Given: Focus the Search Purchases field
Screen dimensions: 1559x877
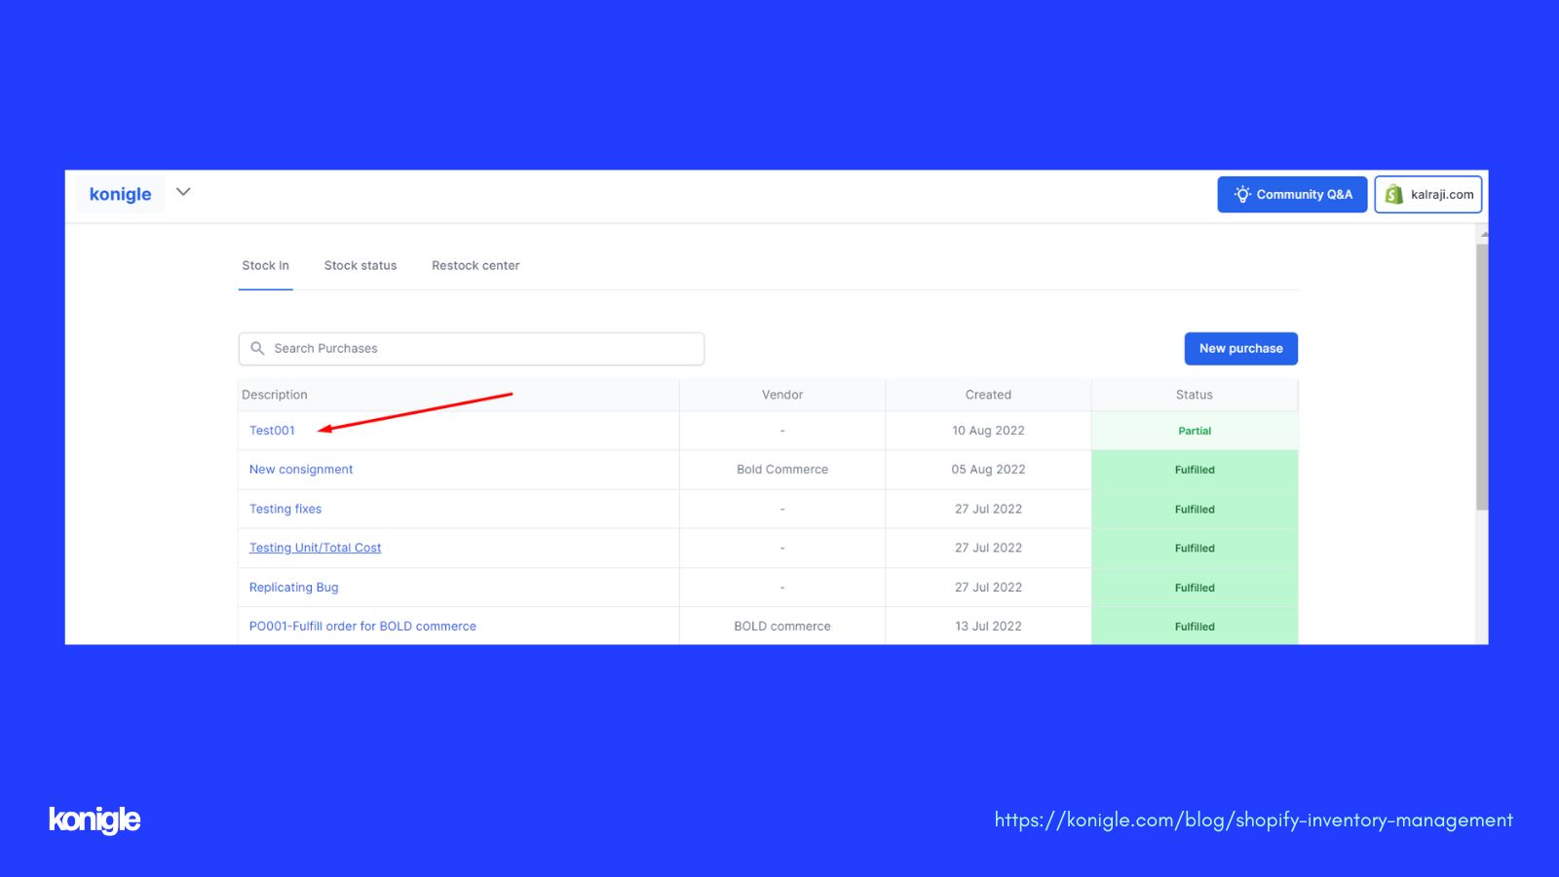Looking at the screenshot, I should coord(472,349).
